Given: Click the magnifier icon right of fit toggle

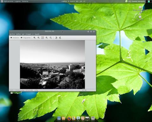Looking at the screenshot, I should tap(47, 38).
